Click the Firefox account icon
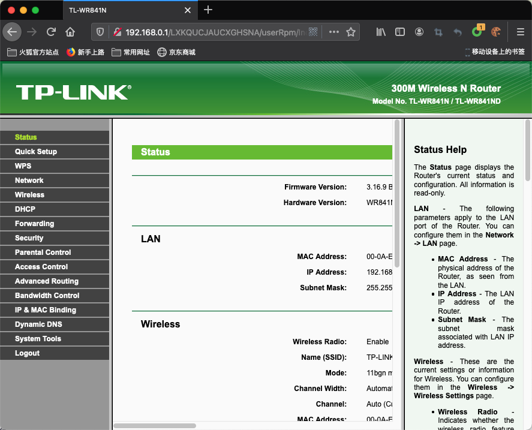This screenshot has width=532, height=430. [419, 32]
